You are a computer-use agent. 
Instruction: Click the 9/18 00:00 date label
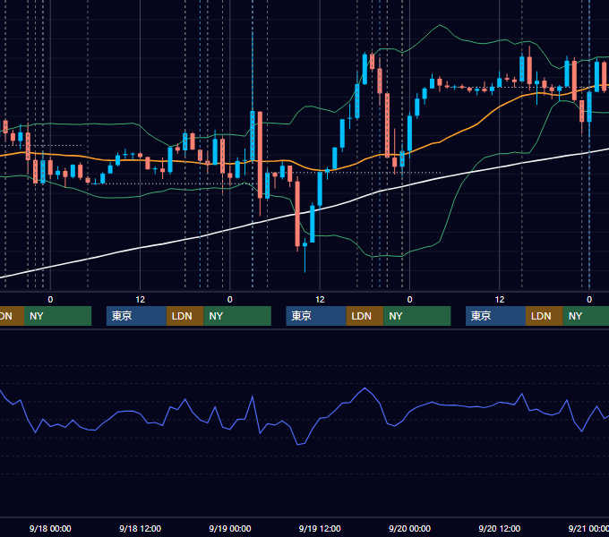pos(50,528)
